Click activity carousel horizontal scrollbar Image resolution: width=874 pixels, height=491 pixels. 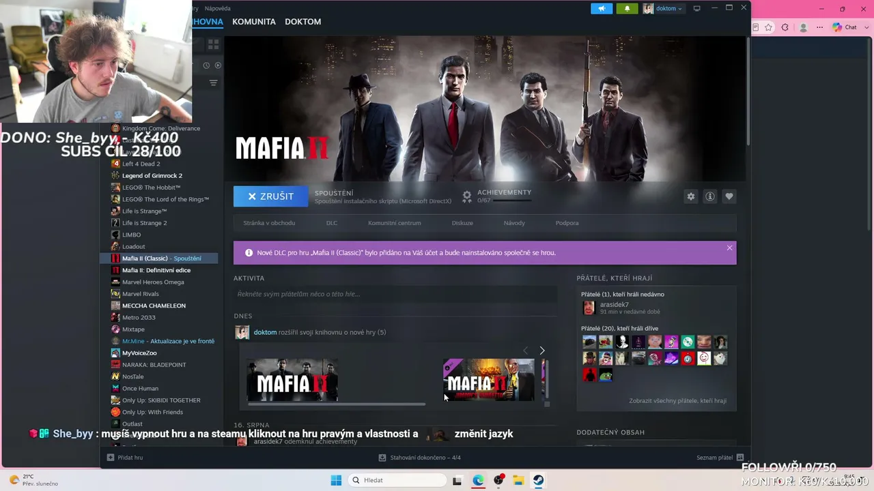(x=336, y=404)
